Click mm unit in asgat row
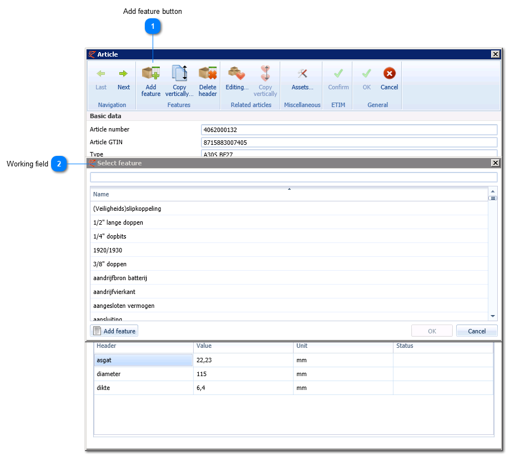This screenshot has height=456, width=510. click(343, 360)
